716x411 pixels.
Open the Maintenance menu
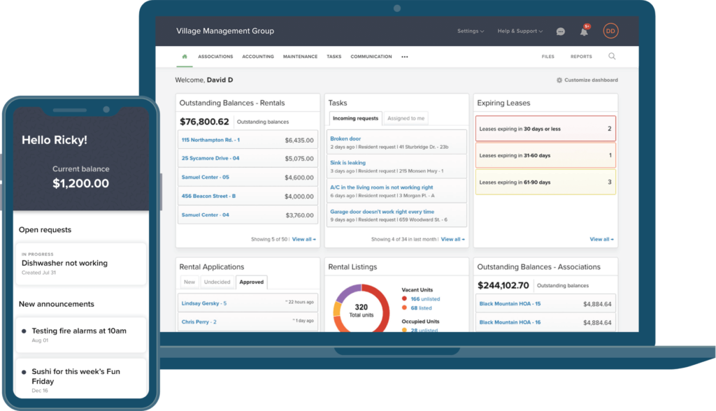(x=300, y=57)
